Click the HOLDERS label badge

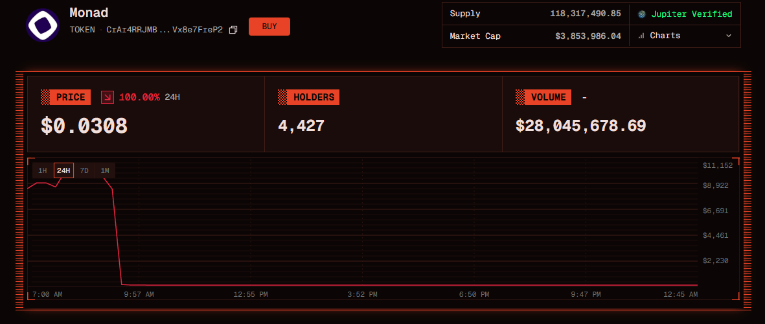[x=308, y=97]
